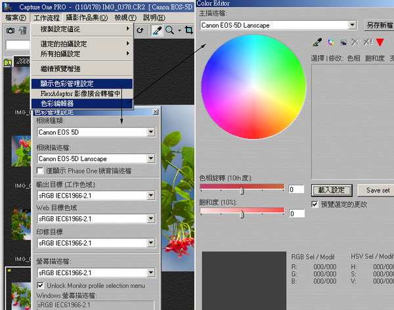The width and height of the screenshot is (394, 310).
Task: Click 色相 column header in Color Editor
Action: 353,58
